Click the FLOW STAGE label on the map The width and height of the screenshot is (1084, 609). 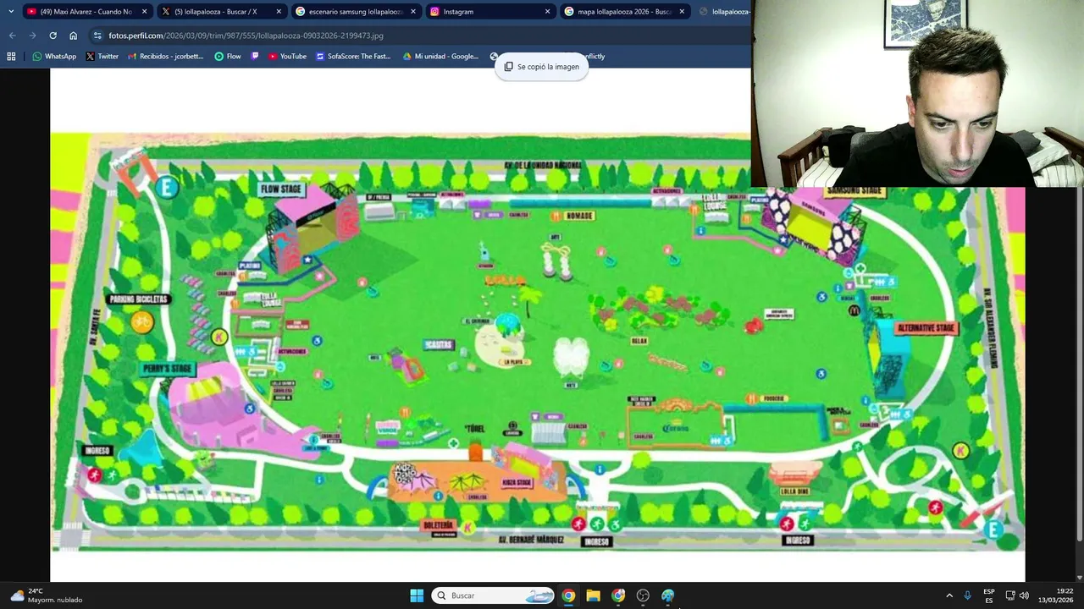click(x=280, y=189)
